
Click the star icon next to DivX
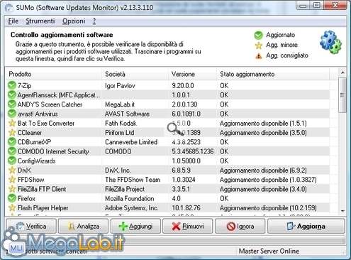coord(12,170)
